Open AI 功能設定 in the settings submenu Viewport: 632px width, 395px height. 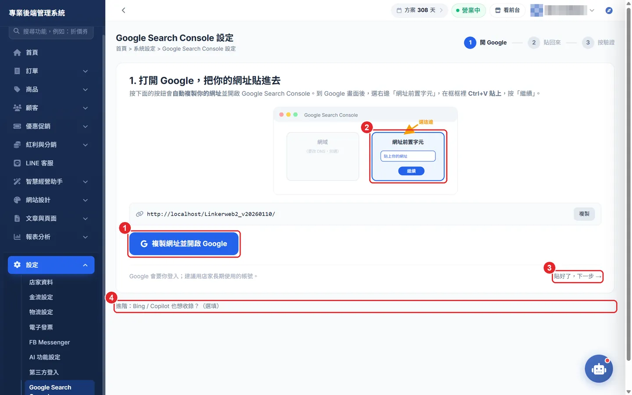pyautogui.click(x=45, y=357)
